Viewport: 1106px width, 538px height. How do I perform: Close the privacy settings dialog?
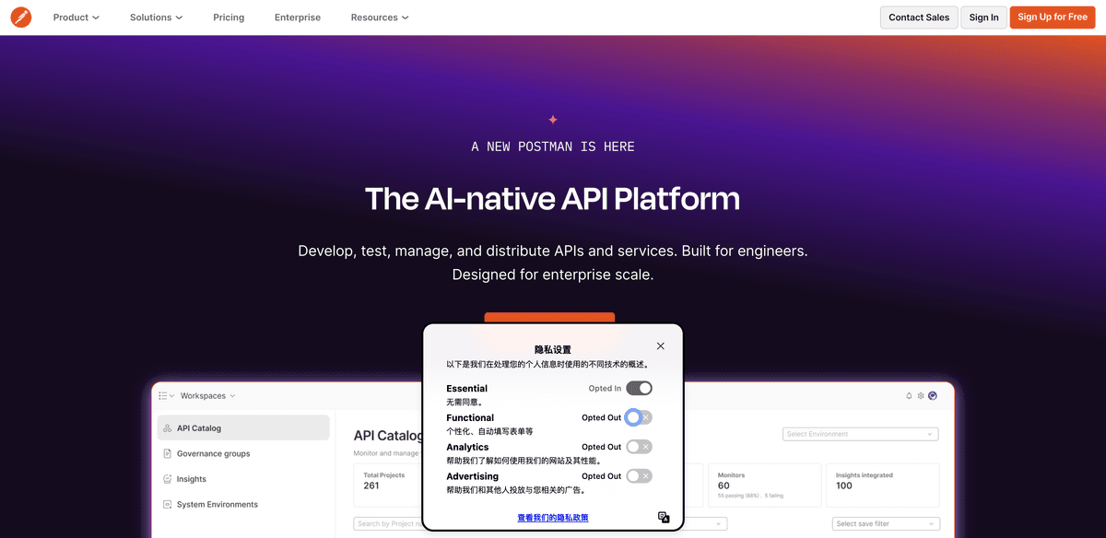pyautogui.click(x=660, y=346)
